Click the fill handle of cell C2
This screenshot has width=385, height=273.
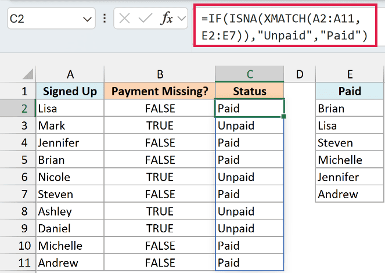(x=283, y=116)
